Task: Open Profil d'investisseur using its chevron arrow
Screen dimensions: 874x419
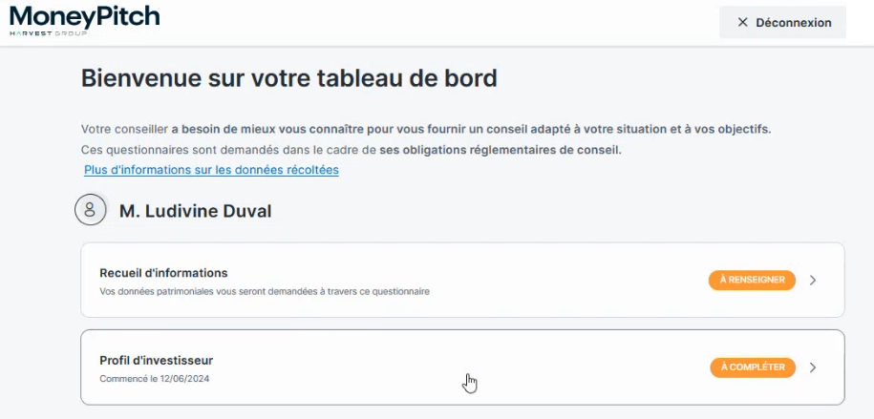Action: [x=813, y=367]
